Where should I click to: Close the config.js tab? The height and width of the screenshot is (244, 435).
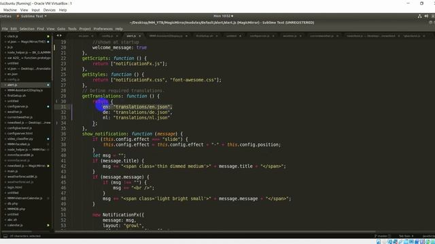[x=117, y=36]
